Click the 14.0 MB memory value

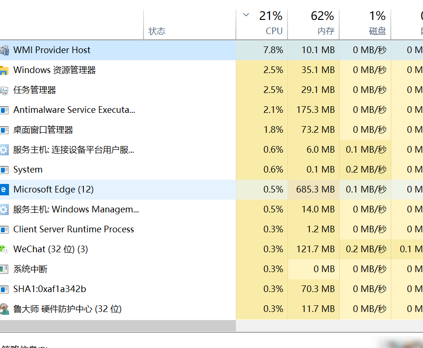[x=318, y=210]
